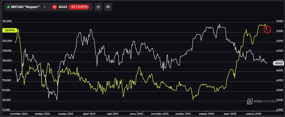Screen dimensions: 285x117
Task: Click the ноябрь 2024 axis label
Action: coord(42,113)
